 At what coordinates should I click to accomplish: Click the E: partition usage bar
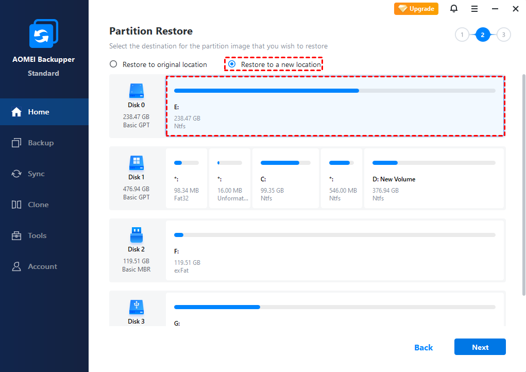[x=335, y=91]
